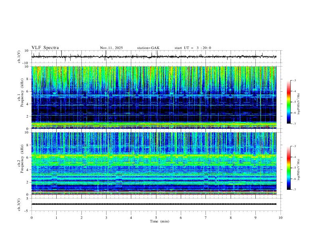Image resolution: width=316 pixels, height=244 pixels.
Task: Click the ch.2 color bar "log(PSD)" label
Action: point(298,170)
